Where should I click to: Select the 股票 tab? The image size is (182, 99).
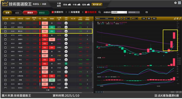click(7, 13)
